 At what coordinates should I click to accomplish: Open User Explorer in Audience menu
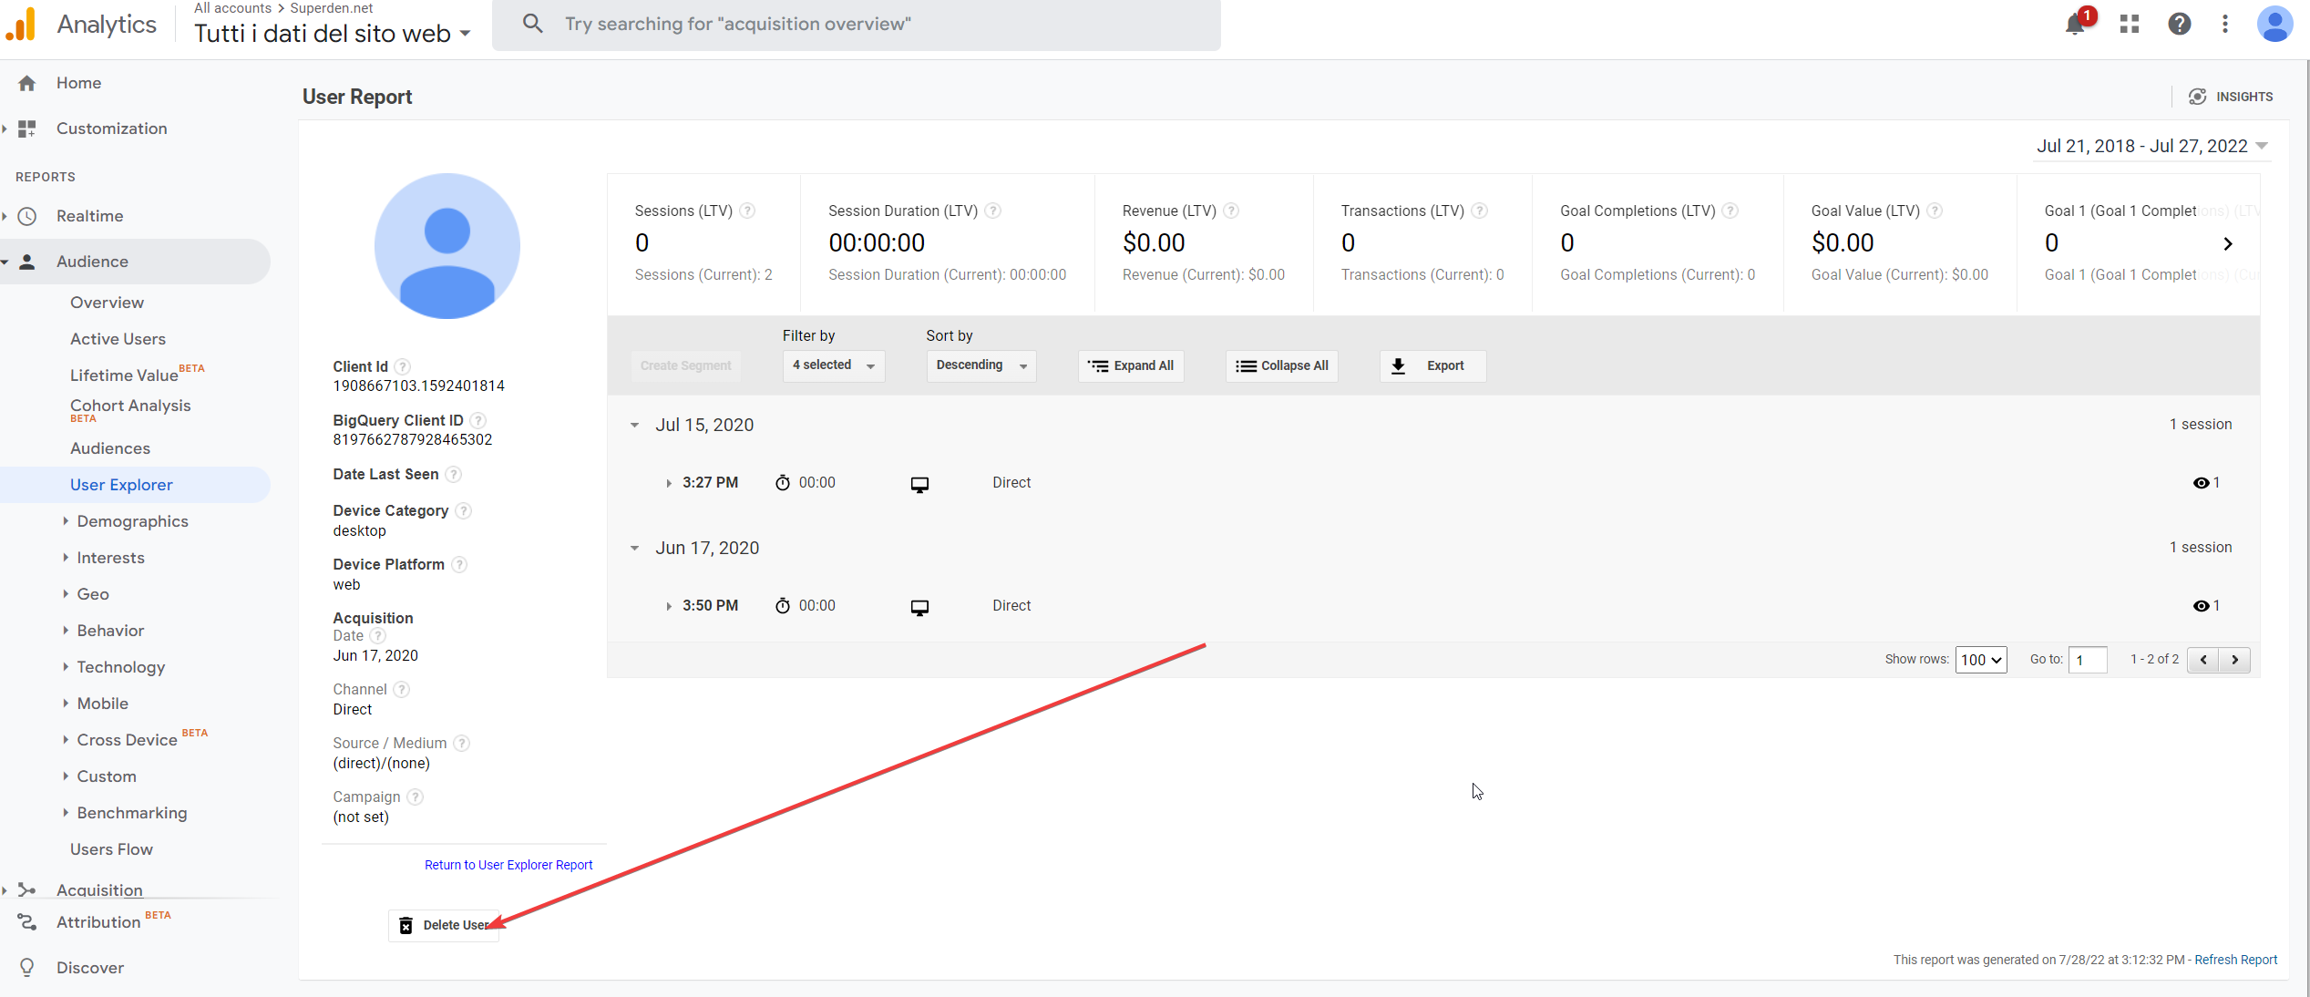click(x=121, y=485)
